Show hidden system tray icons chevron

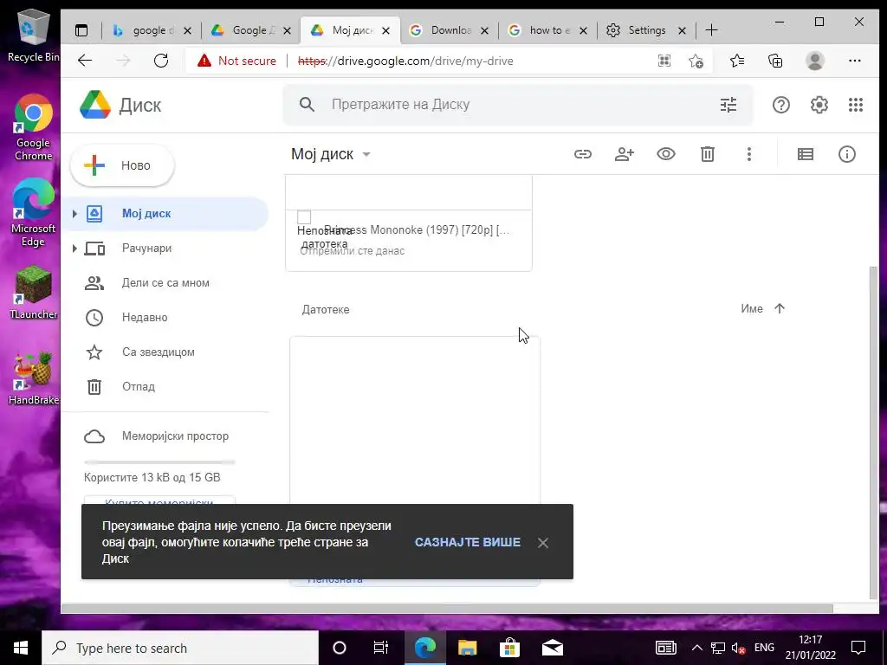pyautogui.click(x=697, y=648)
